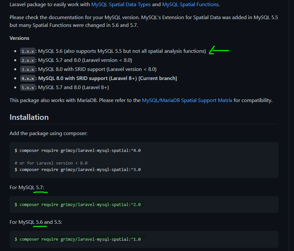Screen dimensions: 294x251
Task: Open the MySQL Spatial Data Types link
Action: tap(121, 5)
